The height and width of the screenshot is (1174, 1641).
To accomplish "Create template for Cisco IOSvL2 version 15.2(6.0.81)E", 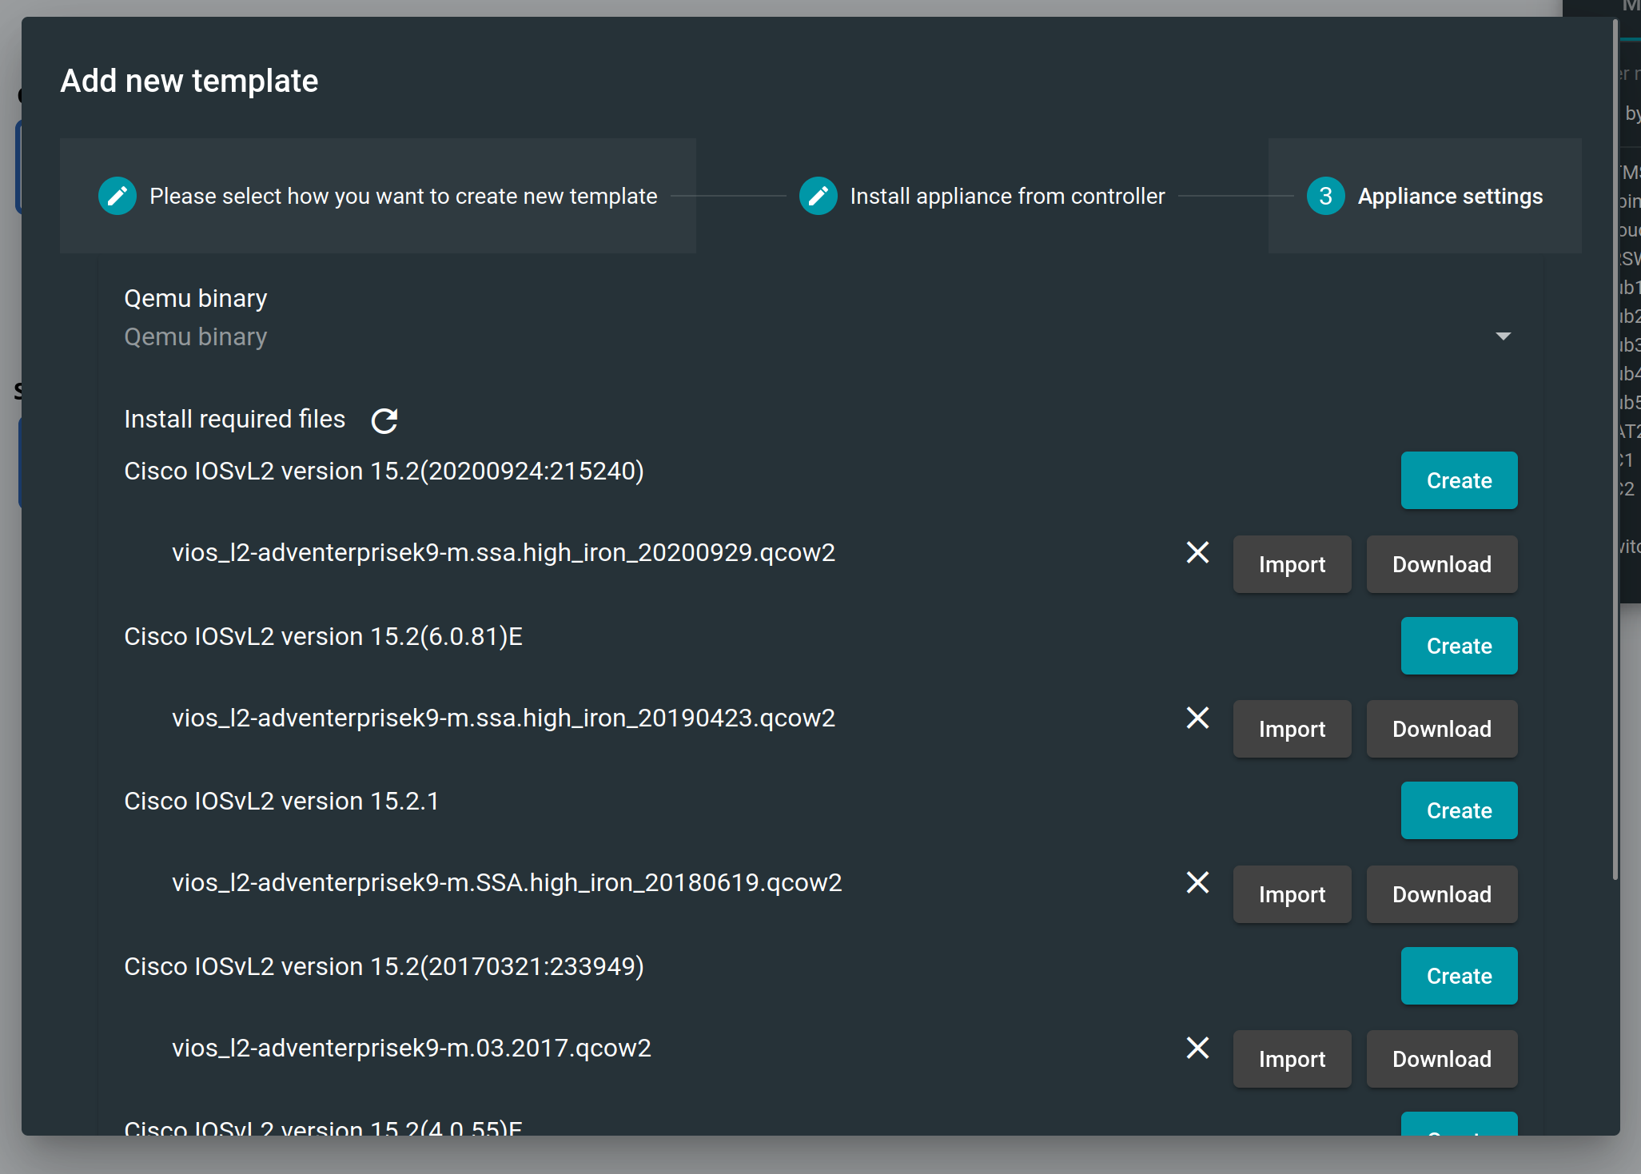I will (1459, 645).
